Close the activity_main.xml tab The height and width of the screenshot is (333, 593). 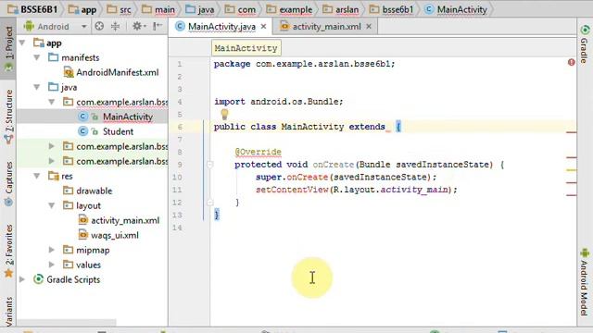tap(369, 27)
